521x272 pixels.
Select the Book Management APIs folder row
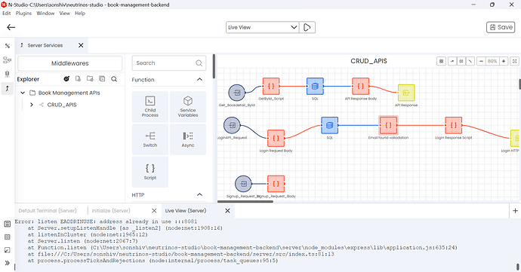(69, 93)
